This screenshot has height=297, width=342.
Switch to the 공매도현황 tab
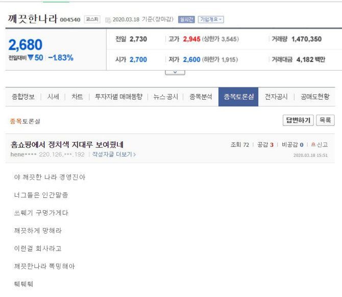(315, 97)
